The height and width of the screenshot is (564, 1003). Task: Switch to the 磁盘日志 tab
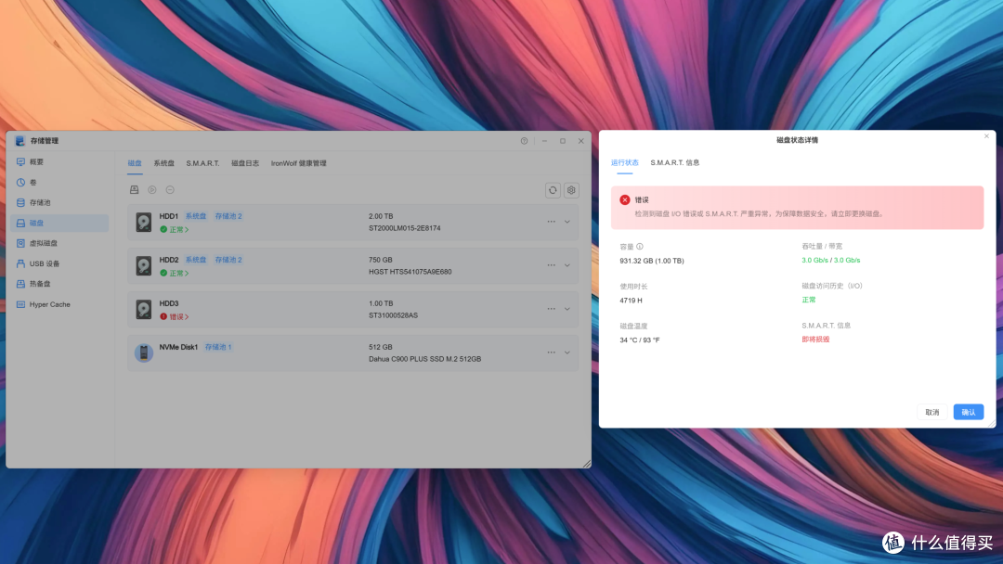(x=245, y=163)
